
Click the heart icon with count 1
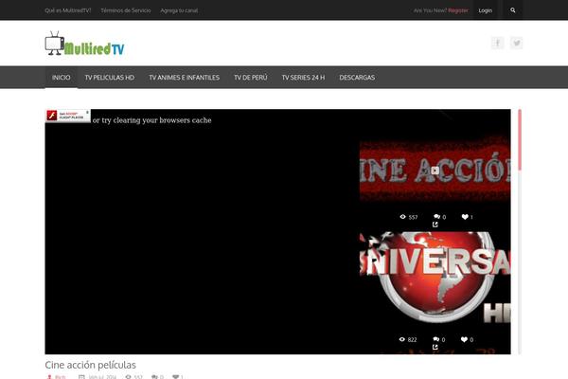(x=465, y=217)
